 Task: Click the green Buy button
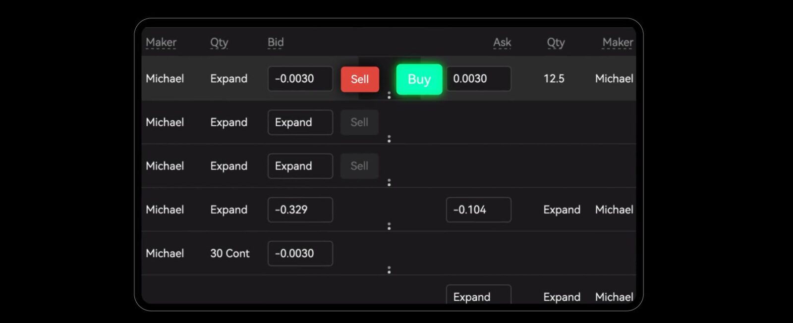(x=419, y=79)
